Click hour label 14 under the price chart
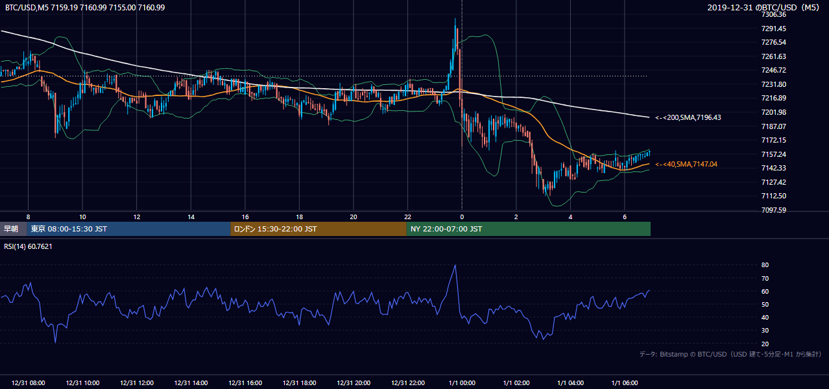 point(191,217)
